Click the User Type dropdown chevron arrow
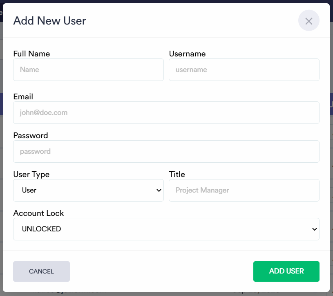This screenshot has width=333, height=296. [x=159, y=191]
